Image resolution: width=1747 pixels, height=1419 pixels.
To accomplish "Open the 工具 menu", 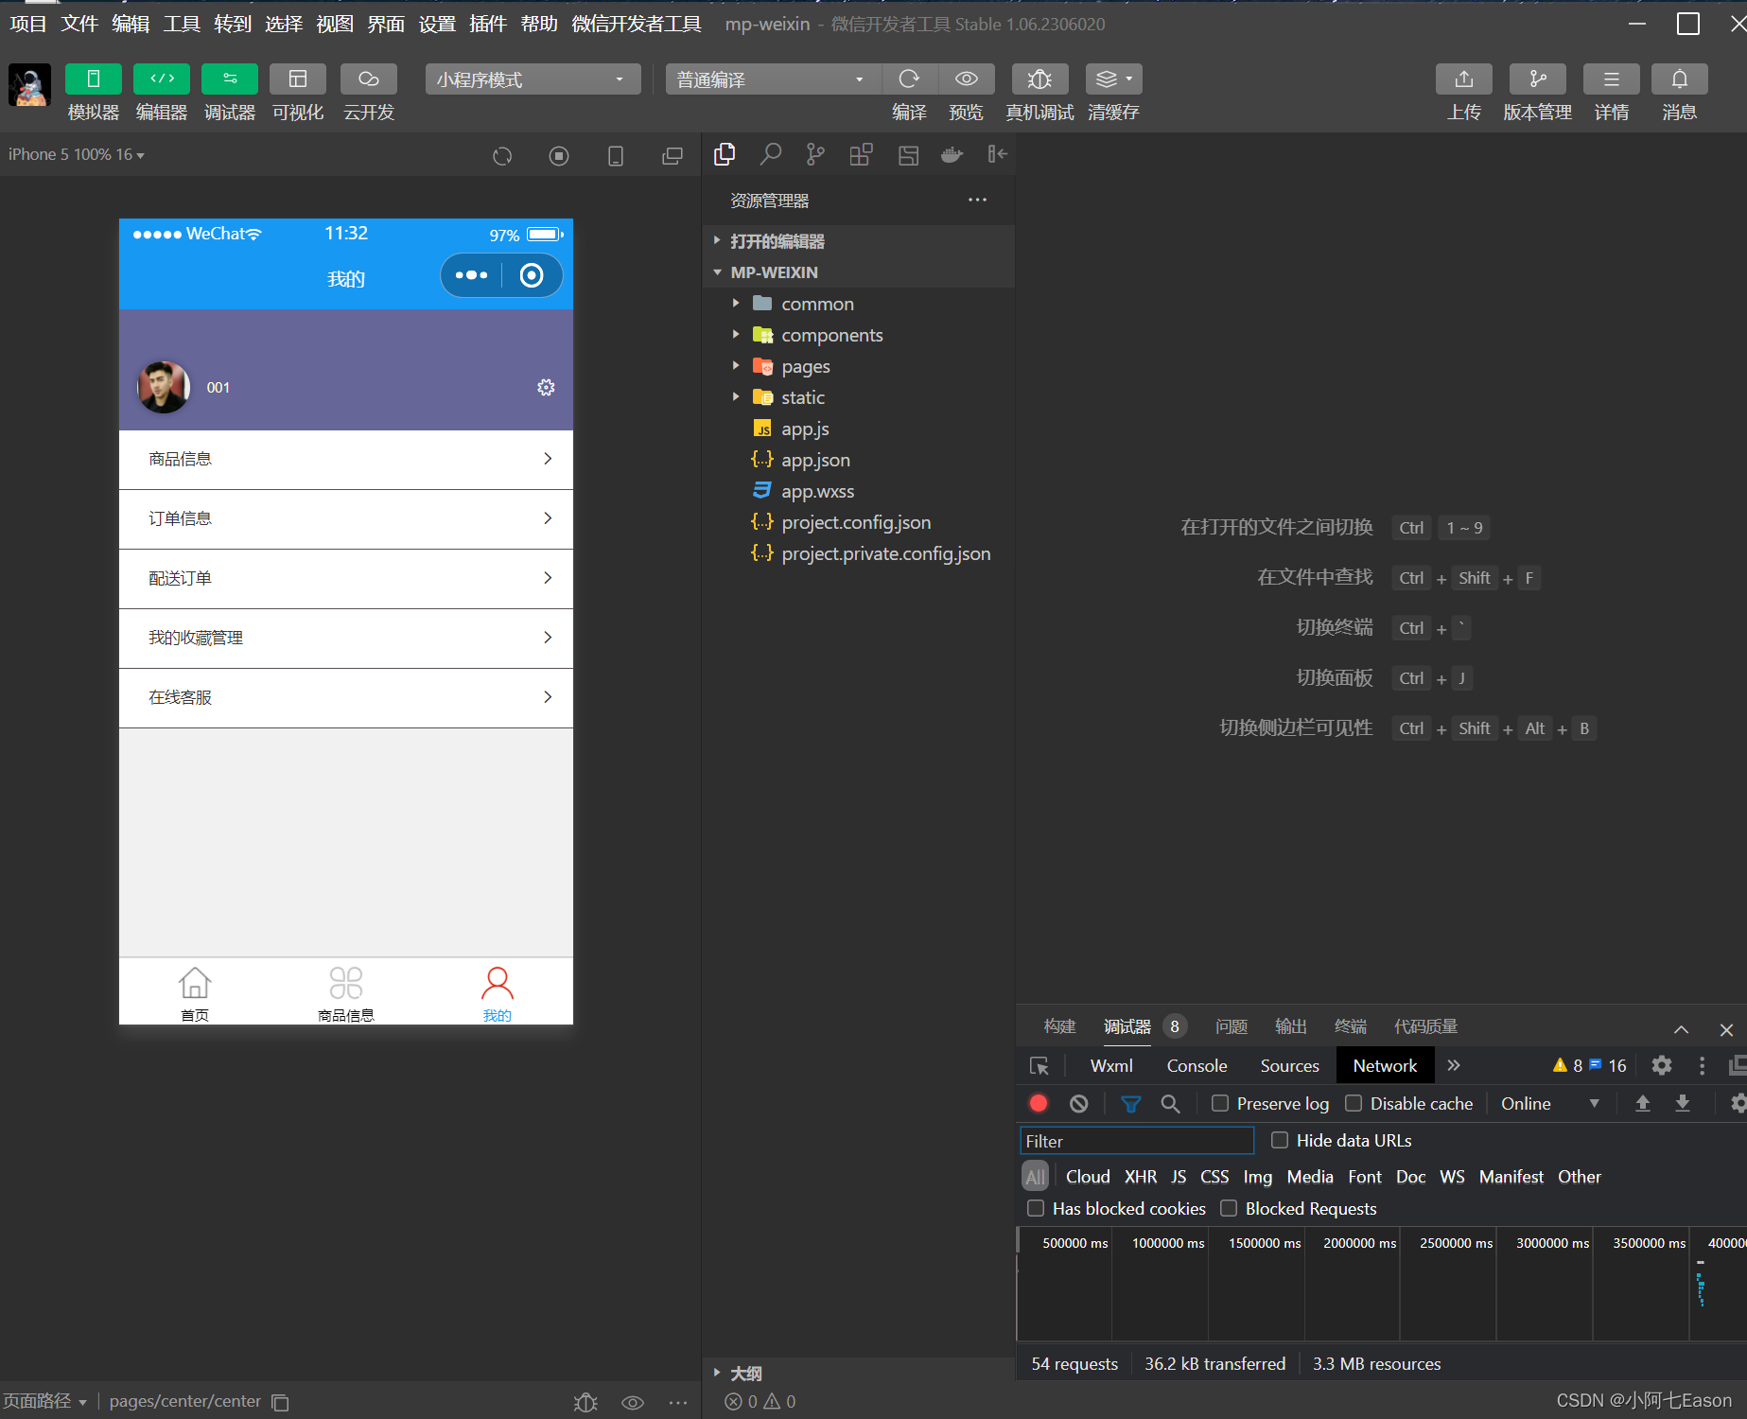I will [182, 24].
